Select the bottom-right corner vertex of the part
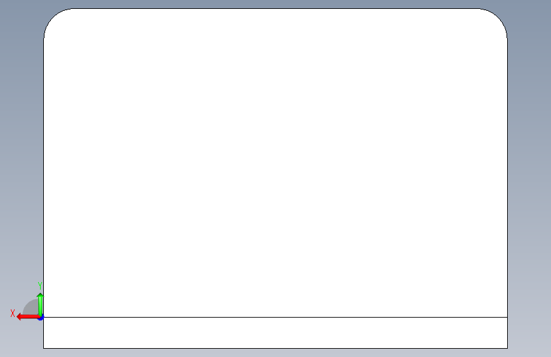This screenshot has height=357, width=551. tap(507, 348)
